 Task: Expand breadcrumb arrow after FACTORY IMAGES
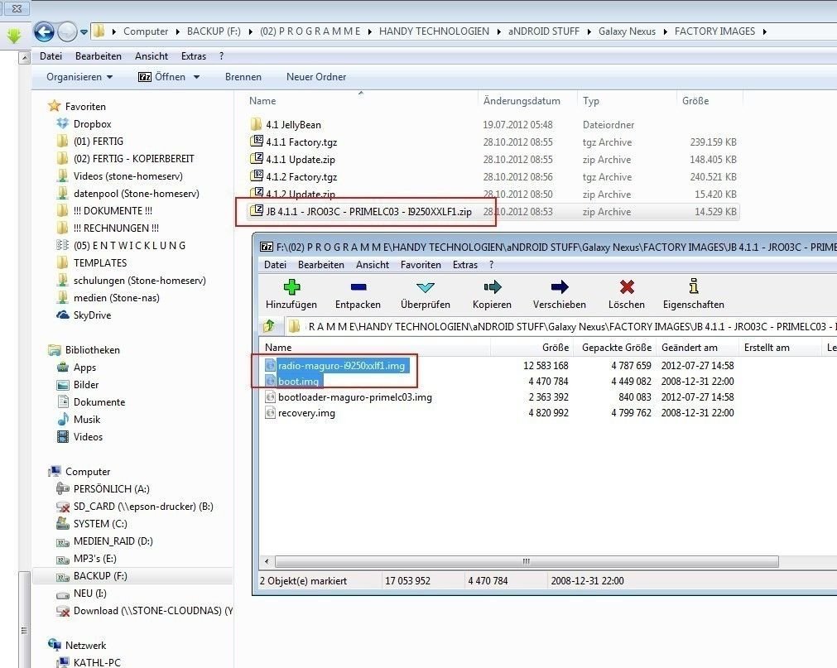pos(764,31)
